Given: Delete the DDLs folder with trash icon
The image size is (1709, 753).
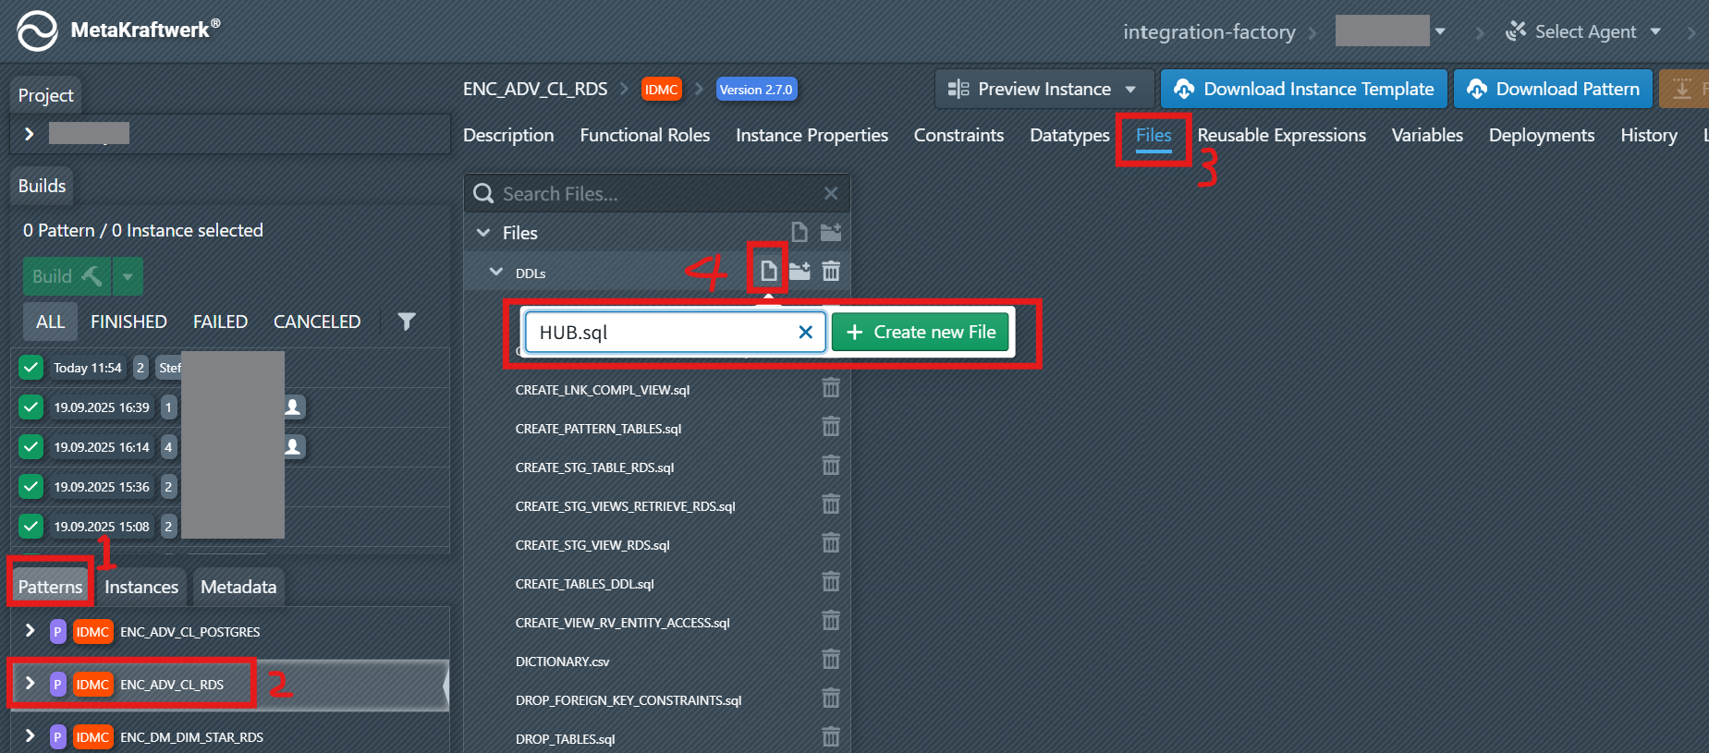Looking at the screenshot, I should point(831,271).
